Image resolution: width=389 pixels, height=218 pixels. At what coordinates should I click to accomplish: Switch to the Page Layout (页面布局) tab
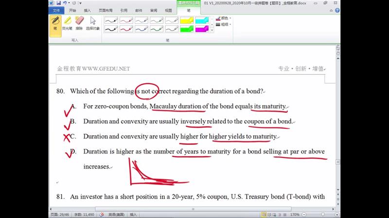[x=105, y=10]
